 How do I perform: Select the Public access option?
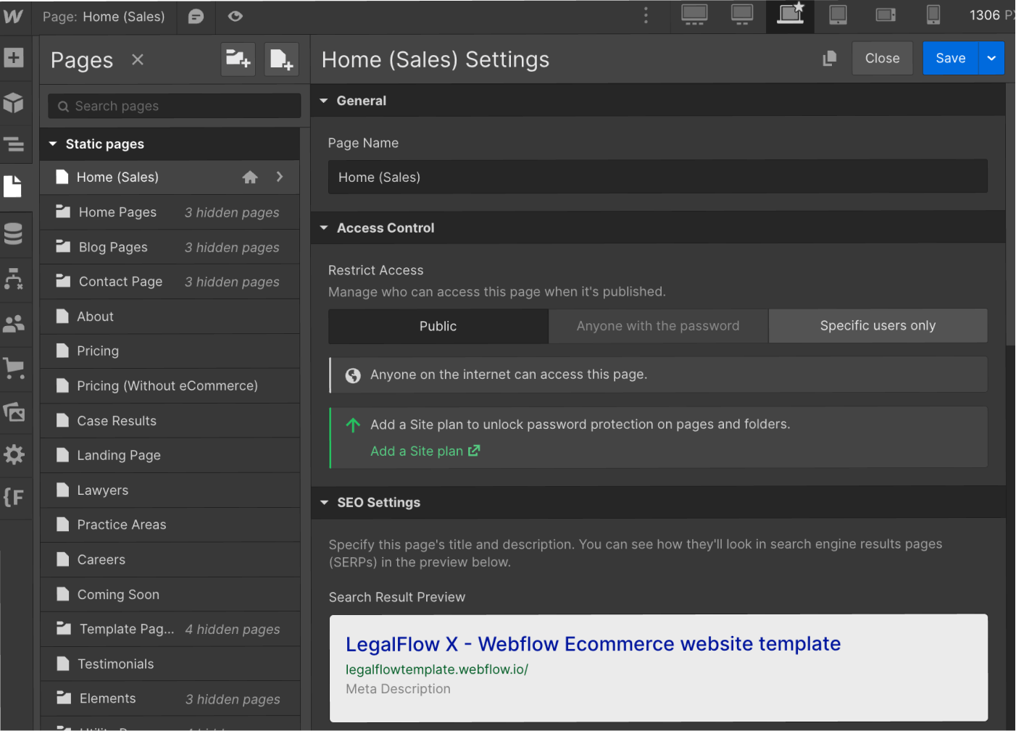[x=438, y=325]
